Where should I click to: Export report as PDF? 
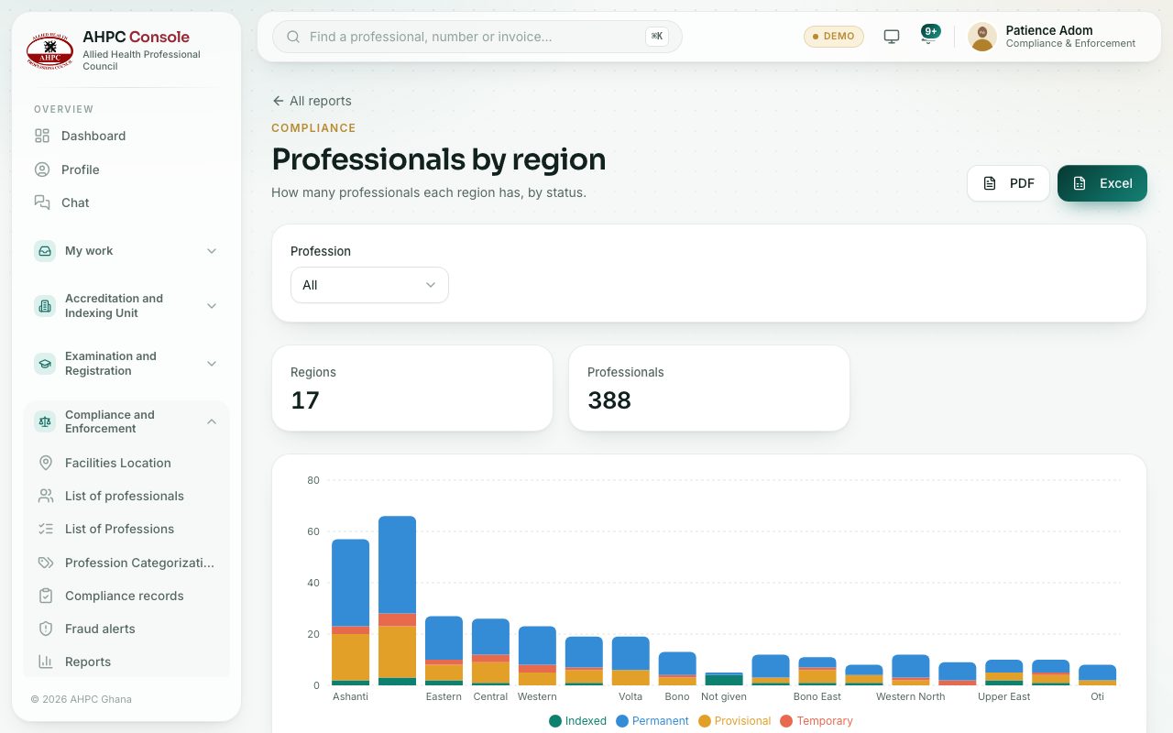[x=1008, y=183]
